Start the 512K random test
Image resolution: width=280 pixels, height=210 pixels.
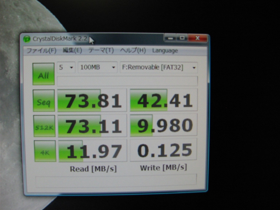click(44, 126)
